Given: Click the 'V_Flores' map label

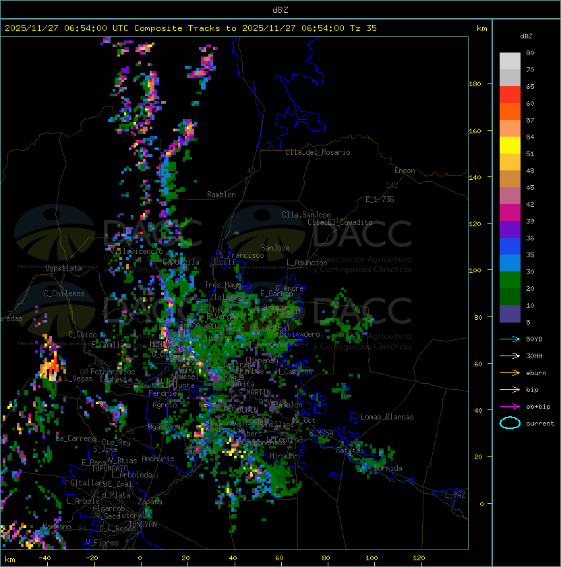Looking at the screenshot, I should [x=102, y=543].
